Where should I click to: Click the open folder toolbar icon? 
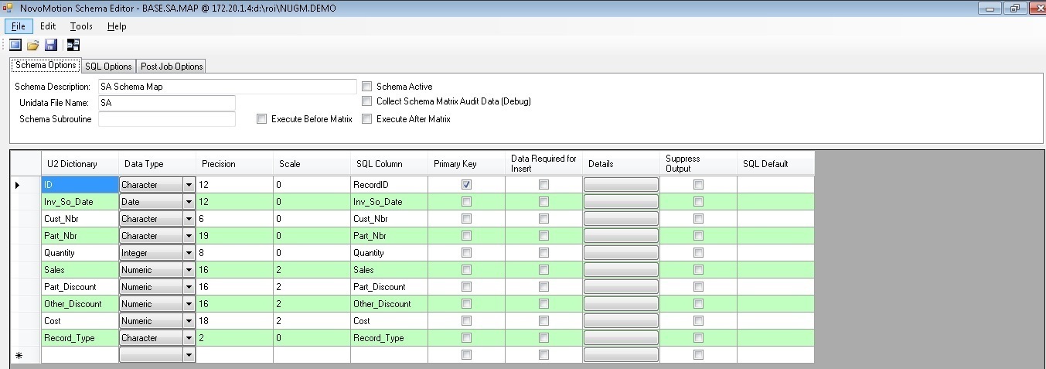click(x=33, y=45)
